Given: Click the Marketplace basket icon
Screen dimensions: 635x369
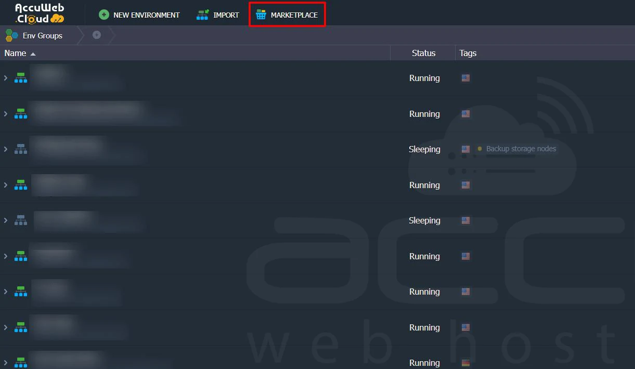Looking at the screenshot, I should coord(261,15).
